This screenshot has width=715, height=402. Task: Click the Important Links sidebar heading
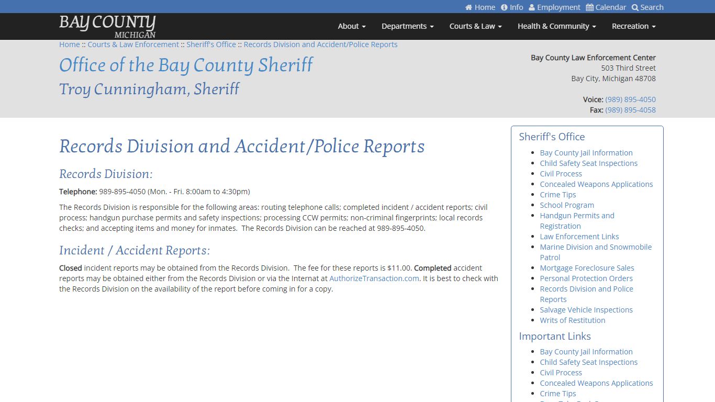[x=555, y=336]
